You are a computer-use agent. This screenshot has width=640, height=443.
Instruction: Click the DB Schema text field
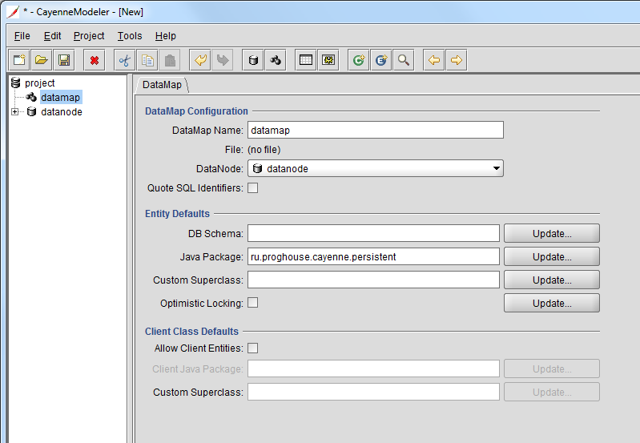tap(373, 234)
